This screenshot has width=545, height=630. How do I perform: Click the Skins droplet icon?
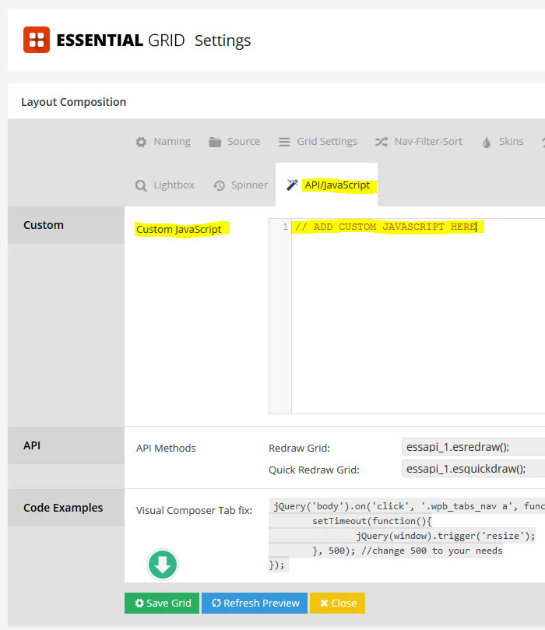coord(487,142)
